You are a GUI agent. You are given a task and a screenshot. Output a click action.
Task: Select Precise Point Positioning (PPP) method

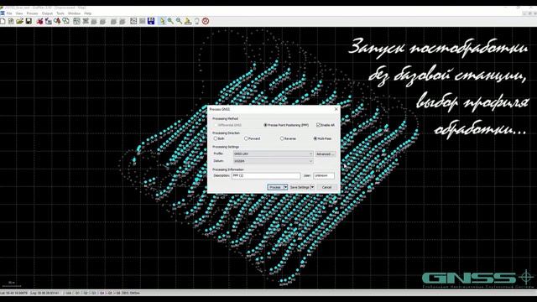click(x=286, y=125)
